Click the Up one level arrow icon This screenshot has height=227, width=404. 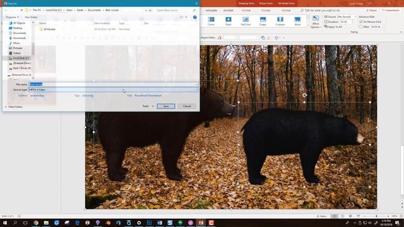pyautogui.click(x=21, y=10)
